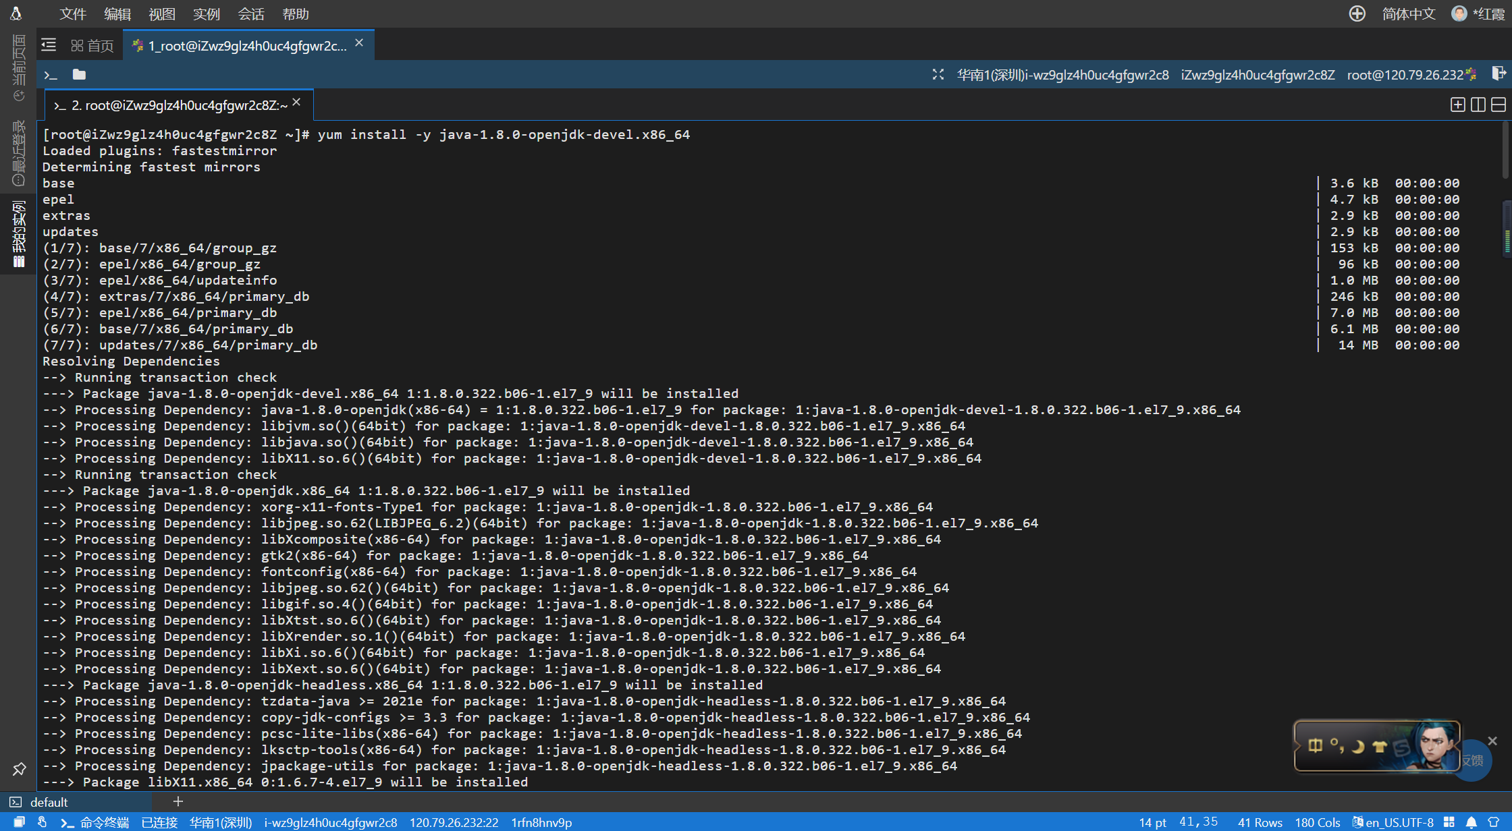Click the moon icon on IME bar
The width and height of the screenshot is (1512, 831).
click(x=1358, y=746)
